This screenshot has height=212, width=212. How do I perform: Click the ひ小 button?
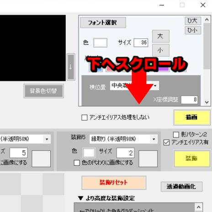(x=193, y=30)
